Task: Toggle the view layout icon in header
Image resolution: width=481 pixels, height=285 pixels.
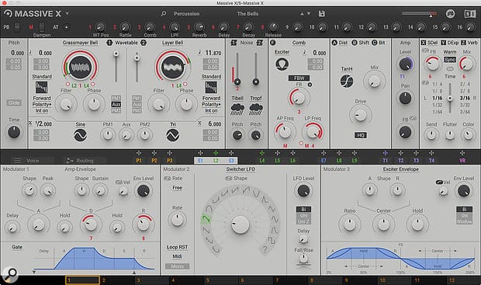Action: (469, 14)
